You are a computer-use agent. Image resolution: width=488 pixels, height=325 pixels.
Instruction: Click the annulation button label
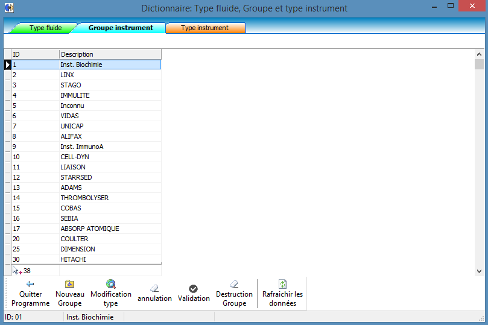click(154, 298)
